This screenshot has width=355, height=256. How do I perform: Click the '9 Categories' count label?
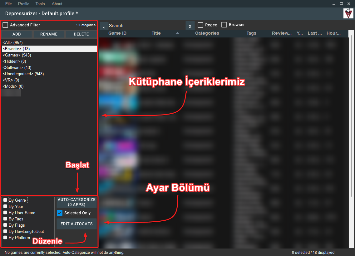[x=86, y=25]
